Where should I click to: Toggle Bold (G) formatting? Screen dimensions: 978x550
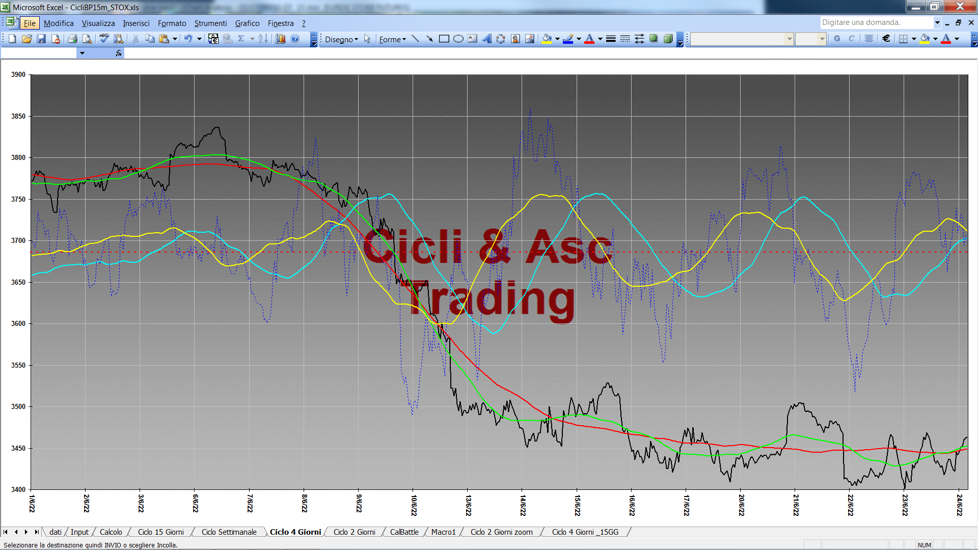tap(837, 39)
